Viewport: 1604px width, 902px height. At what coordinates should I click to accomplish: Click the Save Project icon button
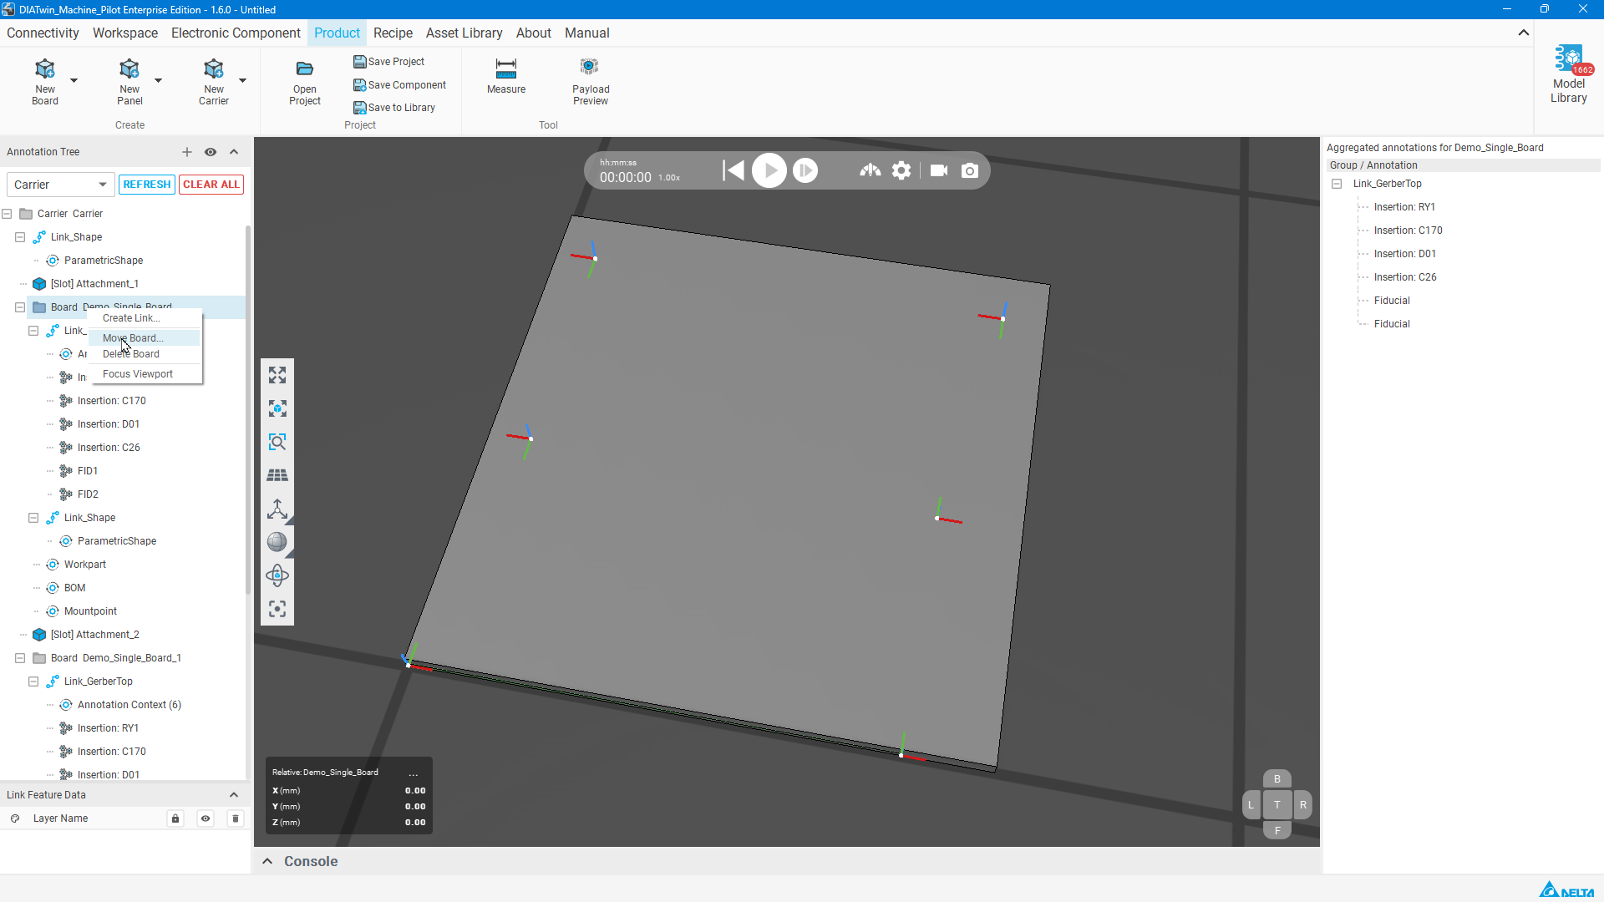(388, 62)
